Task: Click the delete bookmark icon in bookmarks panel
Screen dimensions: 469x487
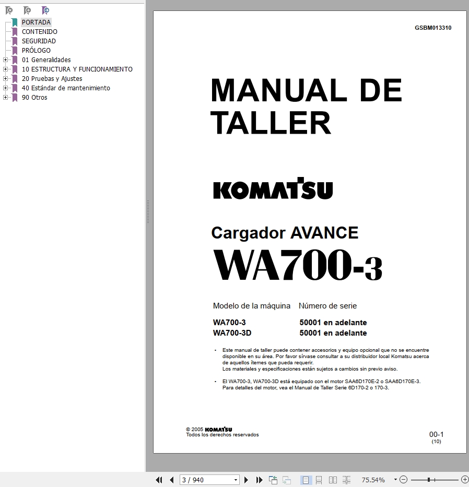Action: click(9, 10)
